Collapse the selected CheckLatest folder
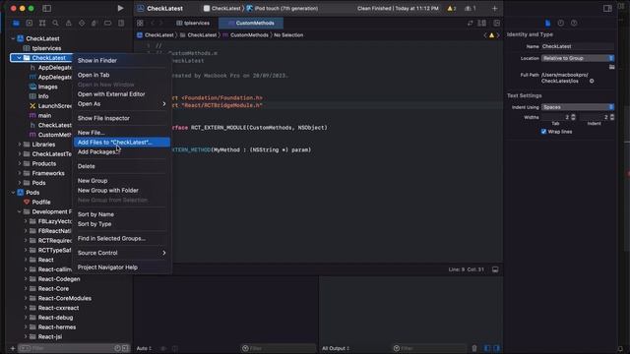 tap(19, 58)
